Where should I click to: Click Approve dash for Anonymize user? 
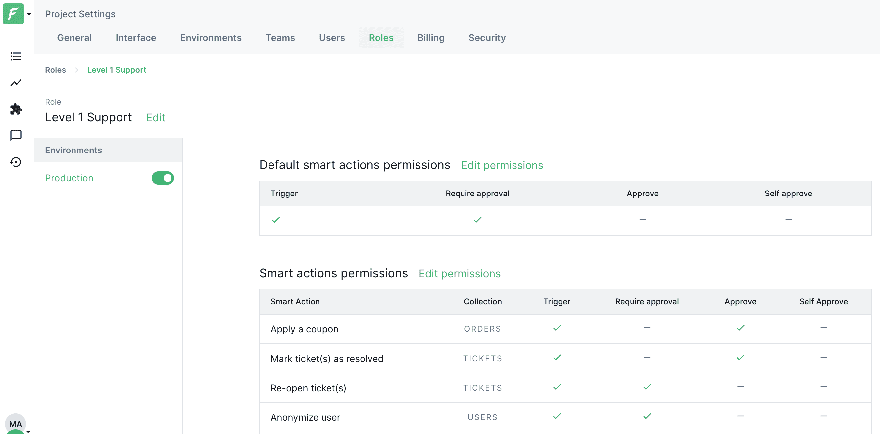point(741,416)
